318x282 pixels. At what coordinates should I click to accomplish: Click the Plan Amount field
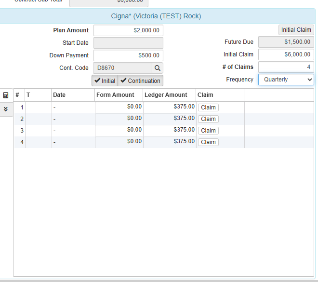(x=128, y=30)
